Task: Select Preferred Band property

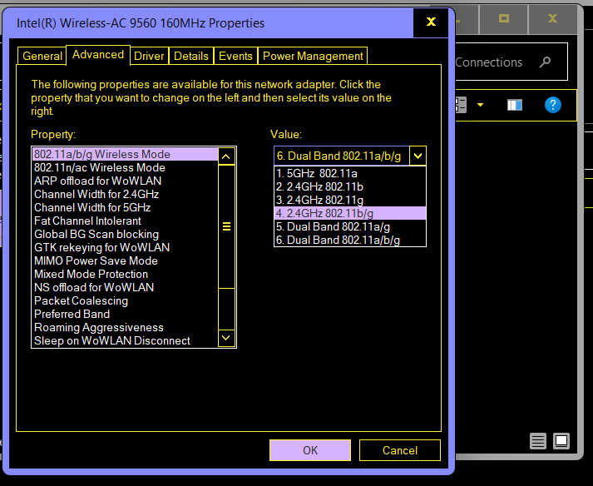Action: (x=125, y=314)
